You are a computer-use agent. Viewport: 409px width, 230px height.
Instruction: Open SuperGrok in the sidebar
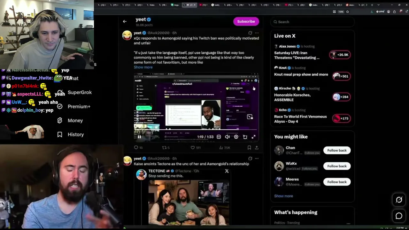click(x=75, y=92)
